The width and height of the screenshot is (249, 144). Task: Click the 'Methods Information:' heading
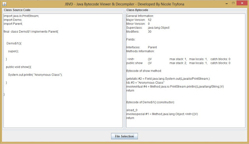coord(140,51)
